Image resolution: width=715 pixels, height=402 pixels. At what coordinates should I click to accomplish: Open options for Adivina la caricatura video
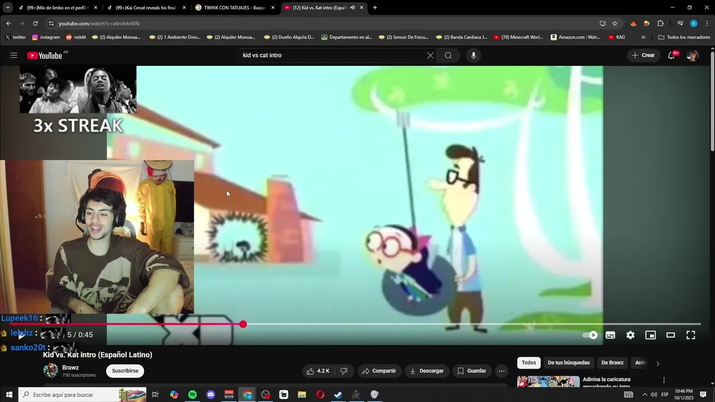click(664, 381)
